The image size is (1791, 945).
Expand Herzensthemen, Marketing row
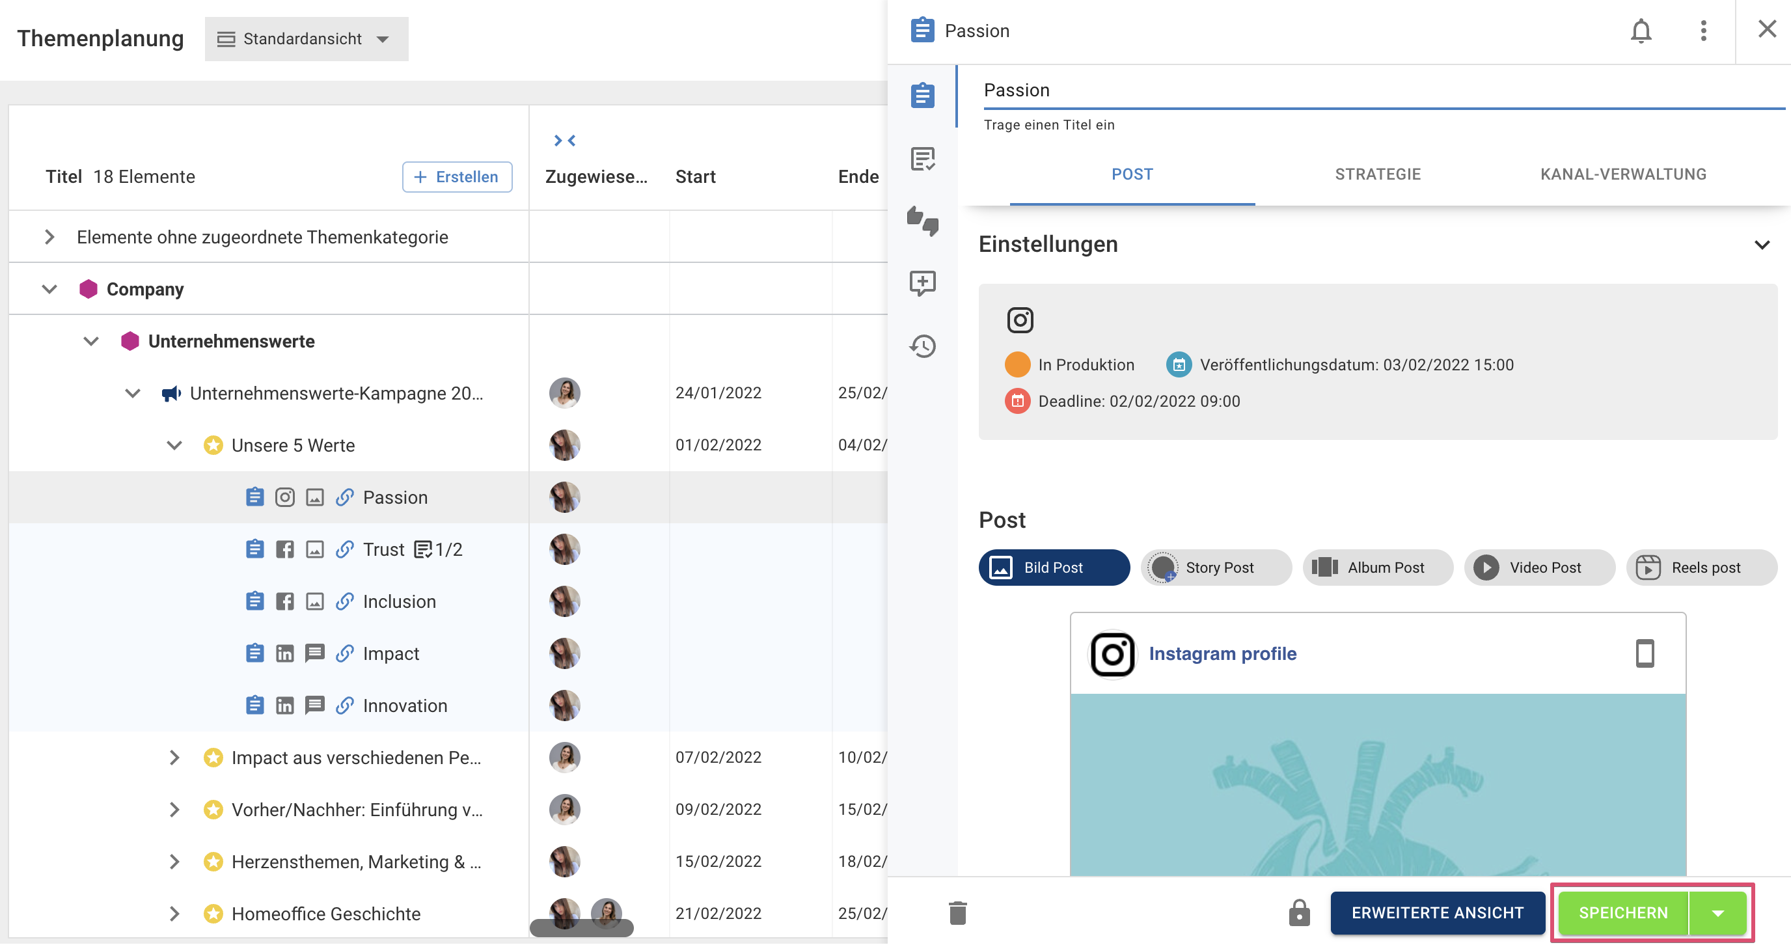174,862
